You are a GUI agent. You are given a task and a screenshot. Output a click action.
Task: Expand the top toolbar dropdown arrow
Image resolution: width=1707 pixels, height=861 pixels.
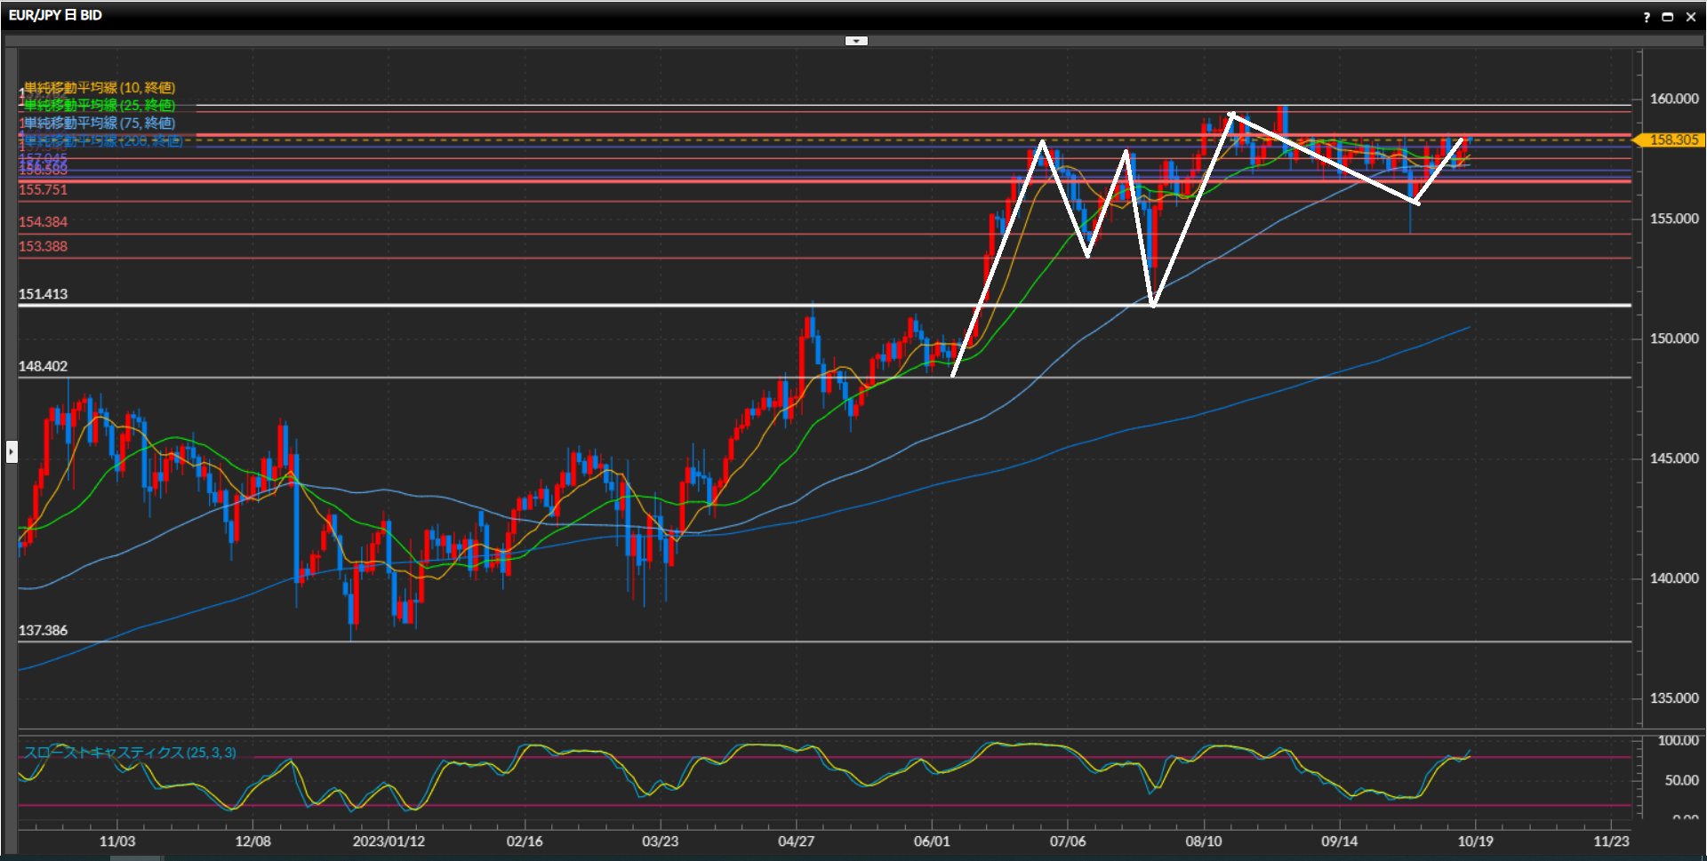pos(856,41)
